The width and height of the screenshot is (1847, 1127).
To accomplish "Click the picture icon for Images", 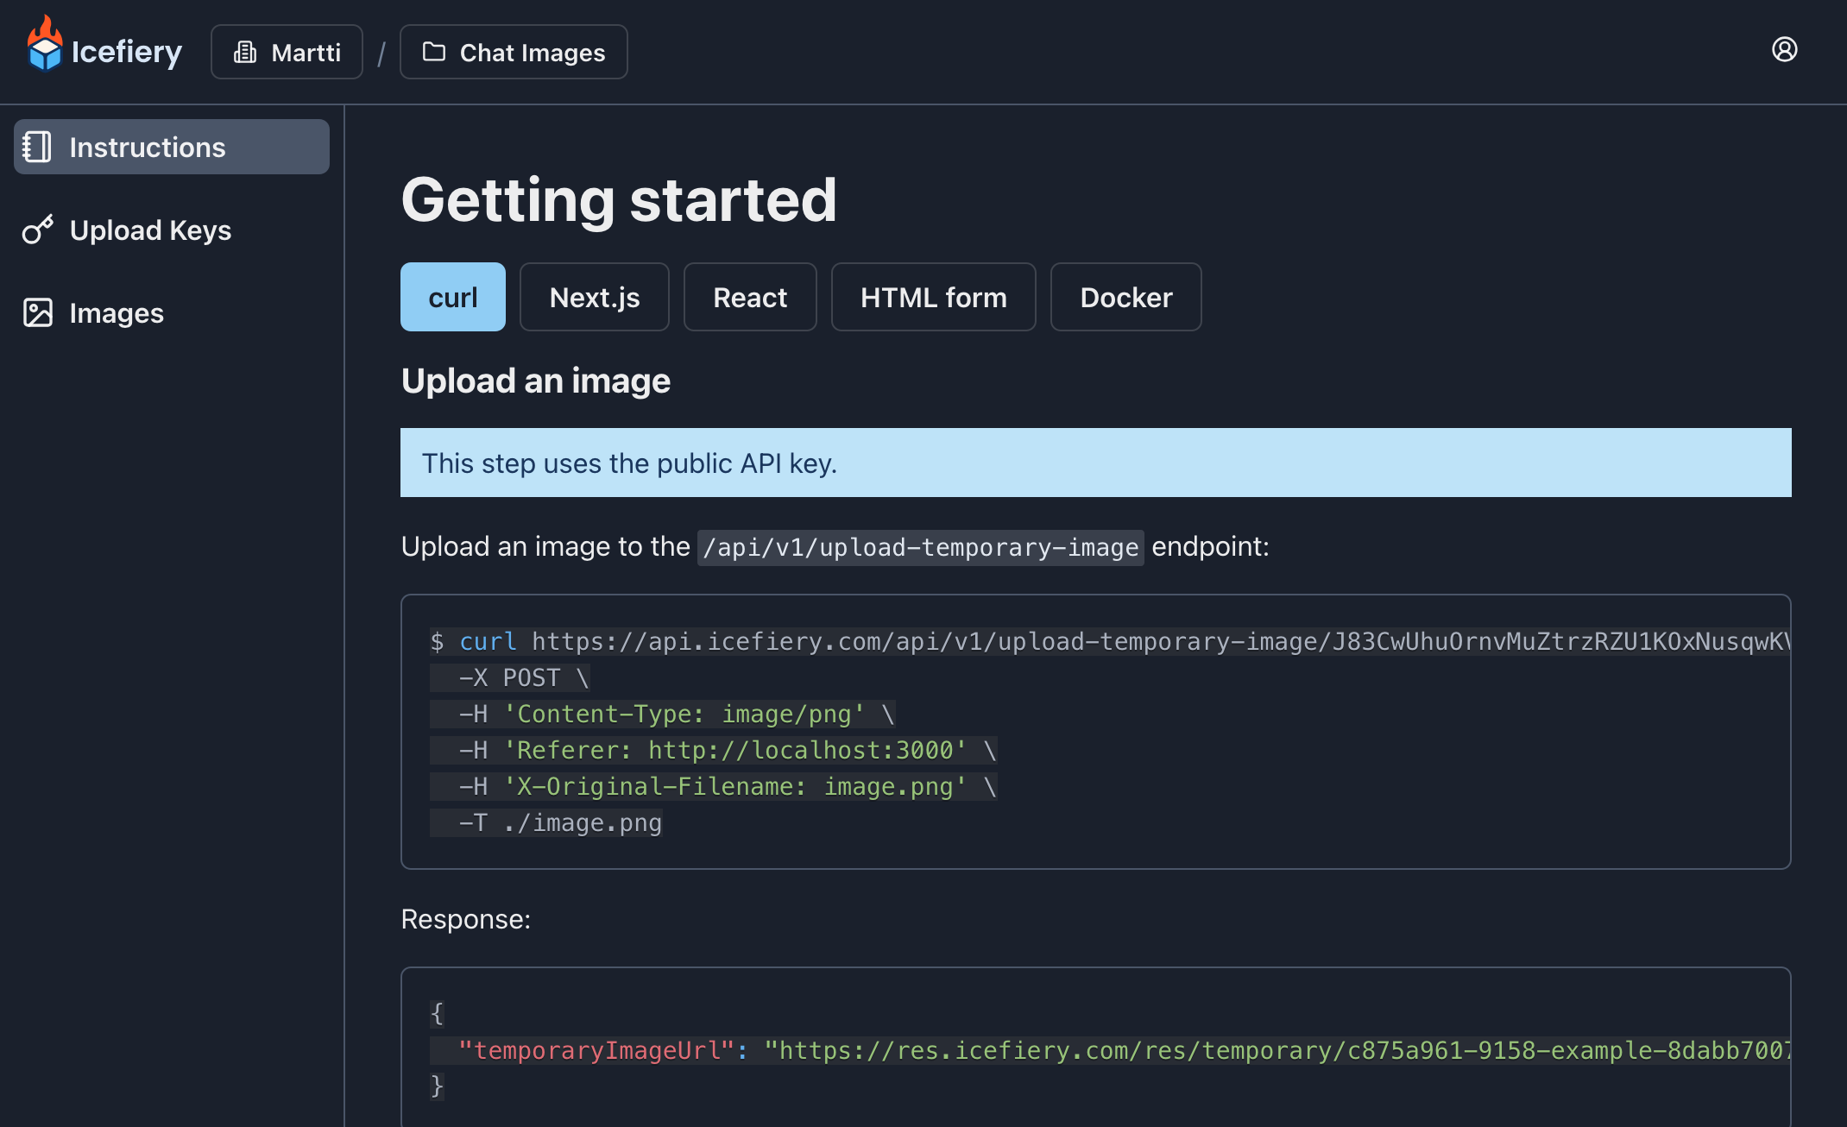I will 38,312.
